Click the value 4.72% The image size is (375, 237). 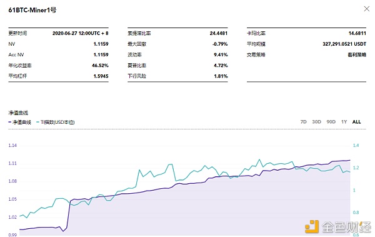point(221,66)
